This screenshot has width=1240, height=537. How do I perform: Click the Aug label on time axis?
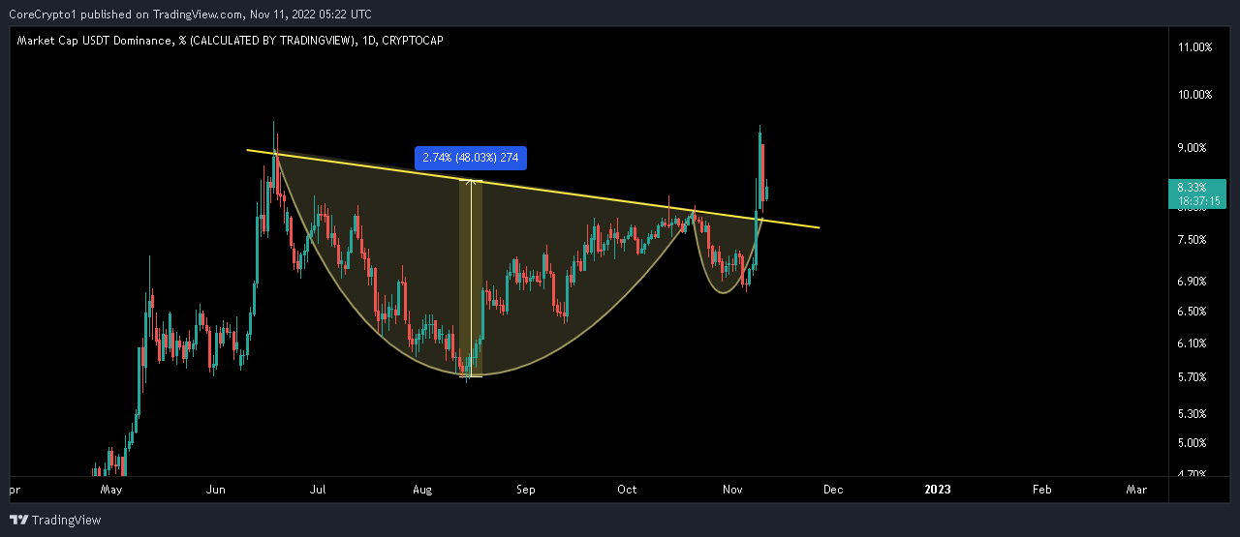(421, 490)
